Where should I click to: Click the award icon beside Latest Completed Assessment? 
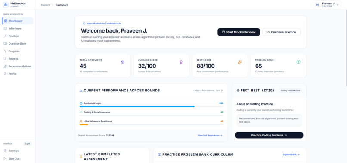81,157
